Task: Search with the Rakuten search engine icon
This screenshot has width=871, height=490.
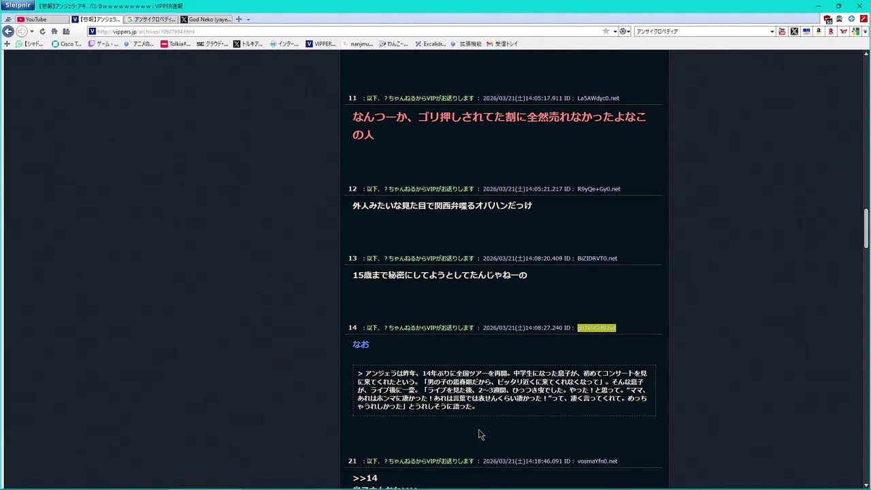Action: 831,31
